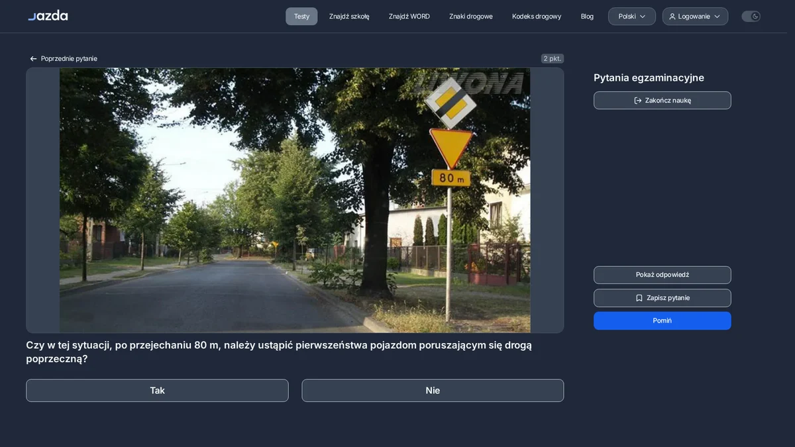Open the Polski language dropdown
This screenshot has height=447, width=795.
point(632,17)
